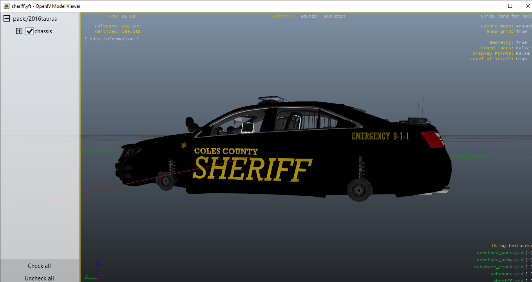This screenshot has width=532, height=282.
Task: Collapse vehshare.ytd texture entry
Action: click(x=529, y=274)
